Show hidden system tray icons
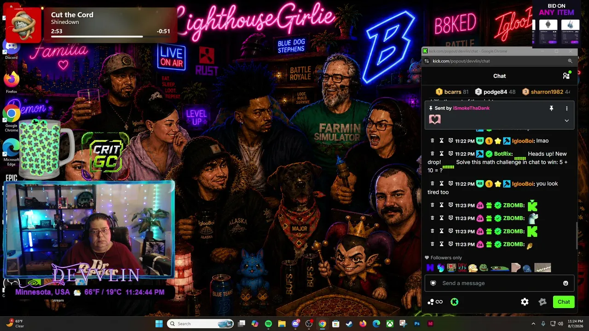 (x=533, y=324)
